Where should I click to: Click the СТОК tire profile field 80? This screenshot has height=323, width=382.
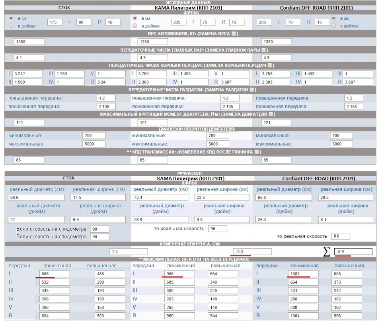(84, 22)
